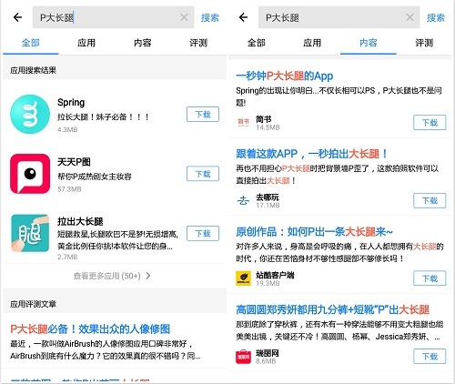This screenshot has height=384, width=455.
Task: Tap the 简书 app icon
Action: tap(243, 123)
